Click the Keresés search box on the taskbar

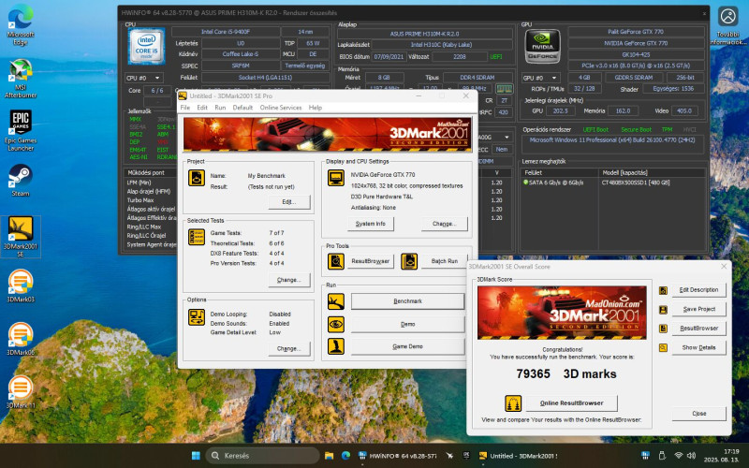click(263, 456)
